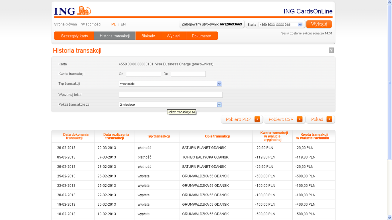Screen dimensions: 392x220
Task: Switch language to EN
Action: [123, 24]
